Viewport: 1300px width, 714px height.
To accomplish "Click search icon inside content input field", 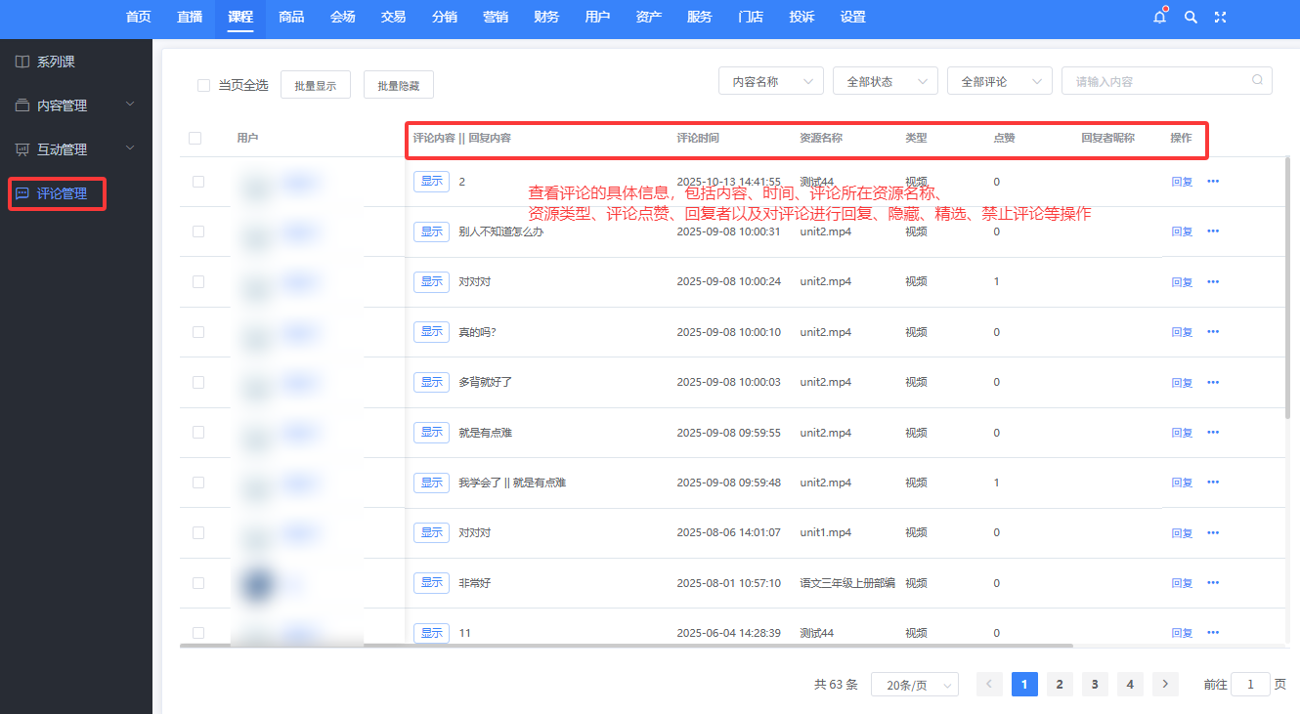I will (1257, 81).
